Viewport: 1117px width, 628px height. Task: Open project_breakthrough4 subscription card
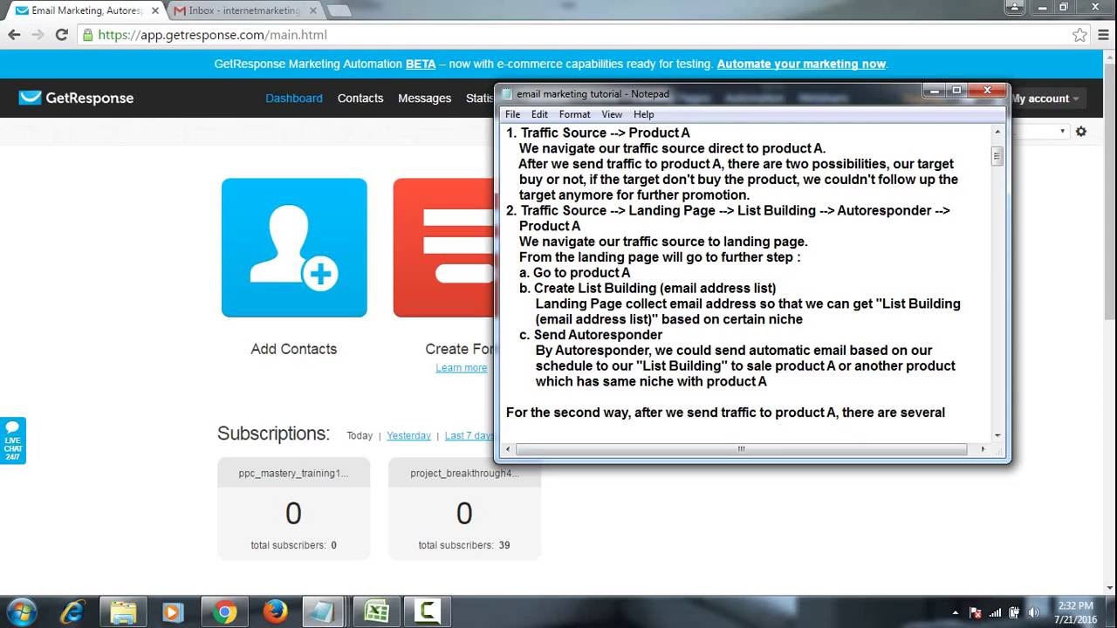(x=464, y=509)
